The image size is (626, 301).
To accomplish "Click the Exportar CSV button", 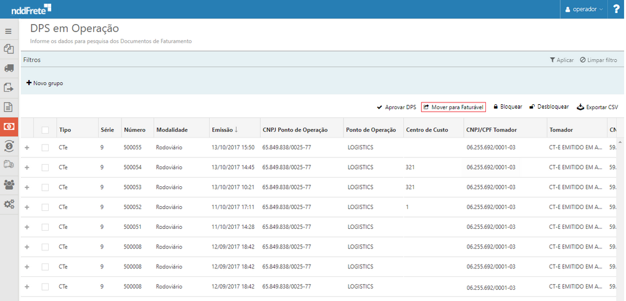I will click(596, 107).
